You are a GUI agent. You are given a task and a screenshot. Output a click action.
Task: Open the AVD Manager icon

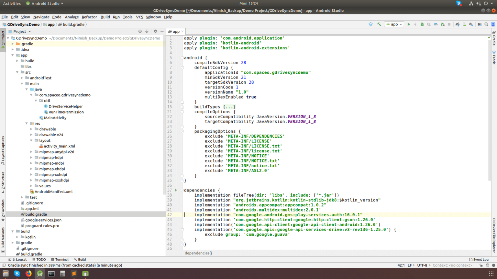(464, 25)
